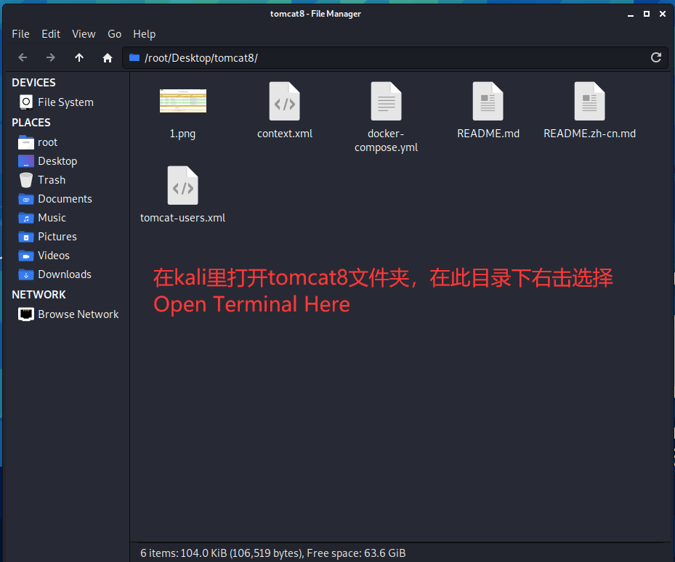Open the Go menu
675x562 pixels.
coord(115,34)
